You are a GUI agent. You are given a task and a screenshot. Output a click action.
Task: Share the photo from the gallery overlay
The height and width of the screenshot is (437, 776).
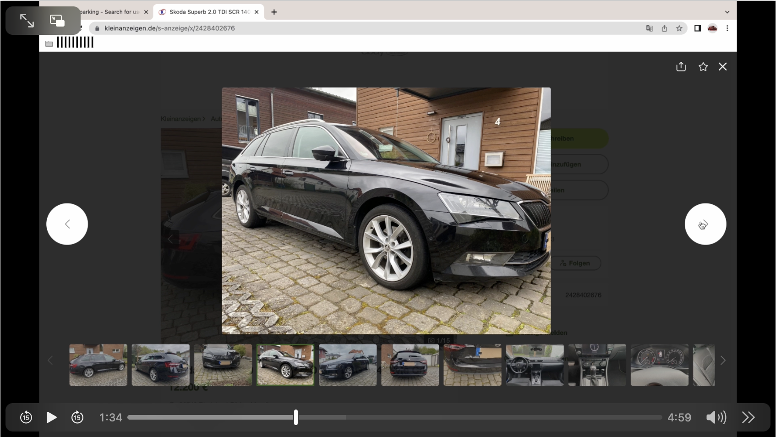click(681, 67)
